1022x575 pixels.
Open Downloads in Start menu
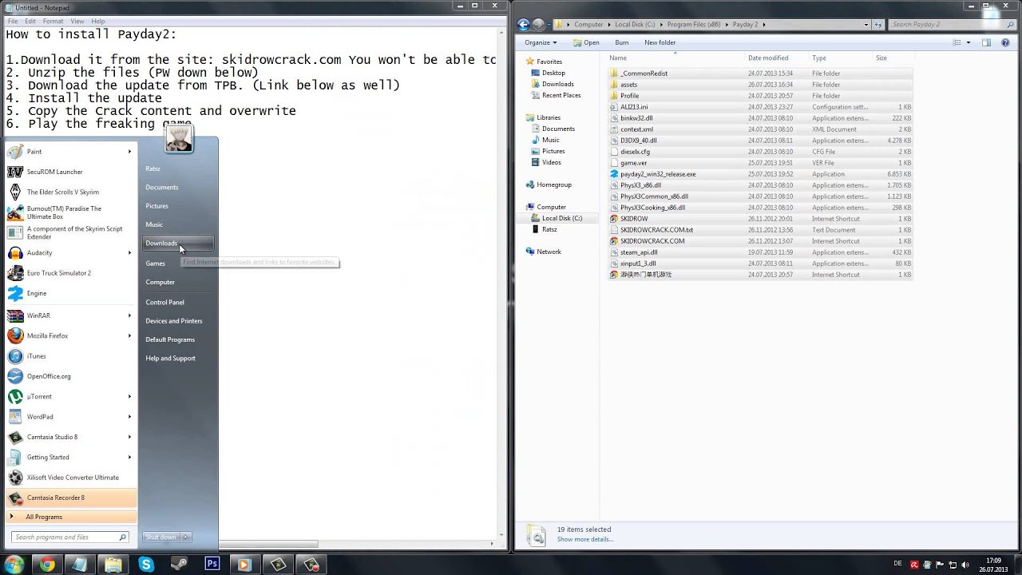[178, 243]
